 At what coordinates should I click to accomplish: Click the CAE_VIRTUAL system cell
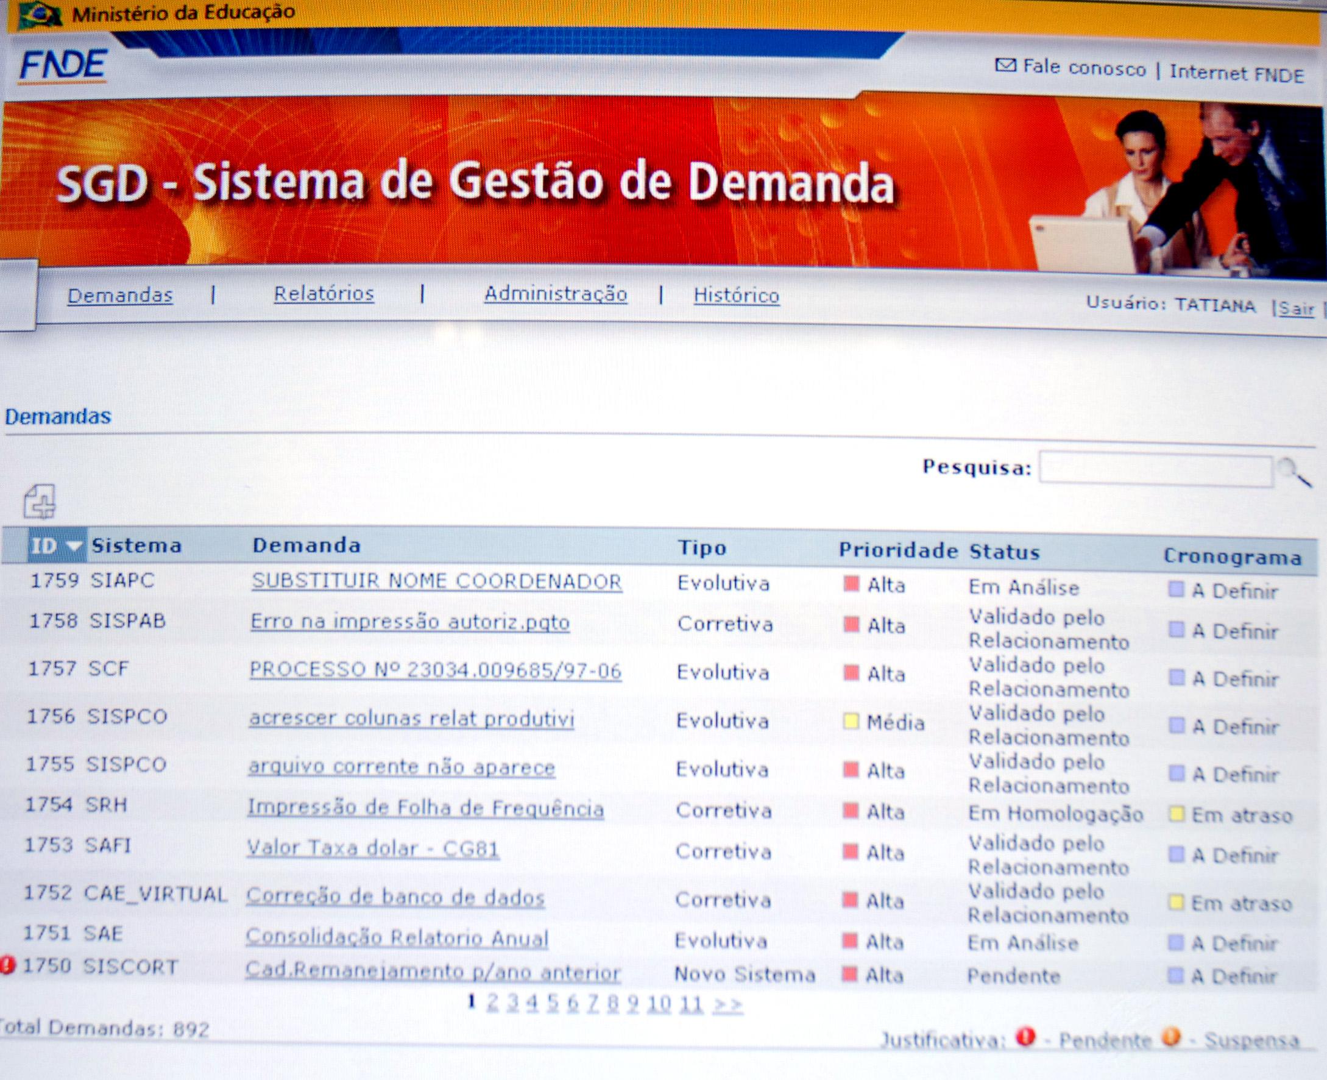tap(156, 894)
